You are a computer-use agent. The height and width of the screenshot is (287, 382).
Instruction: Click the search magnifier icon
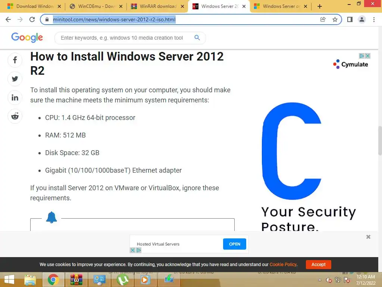pos(197,38)
